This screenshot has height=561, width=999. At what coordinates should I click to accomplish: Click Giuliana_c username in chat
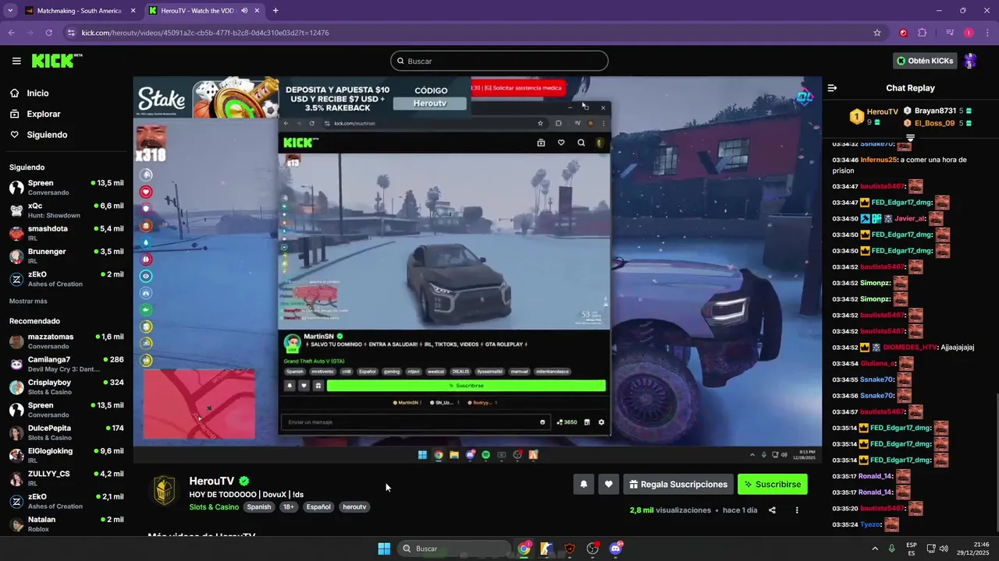click(878, 363)
